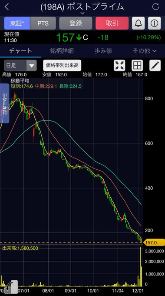Open the テクニカル side panel
The height and width of the screenshot is (296, 165).
(x=4, y=103)
